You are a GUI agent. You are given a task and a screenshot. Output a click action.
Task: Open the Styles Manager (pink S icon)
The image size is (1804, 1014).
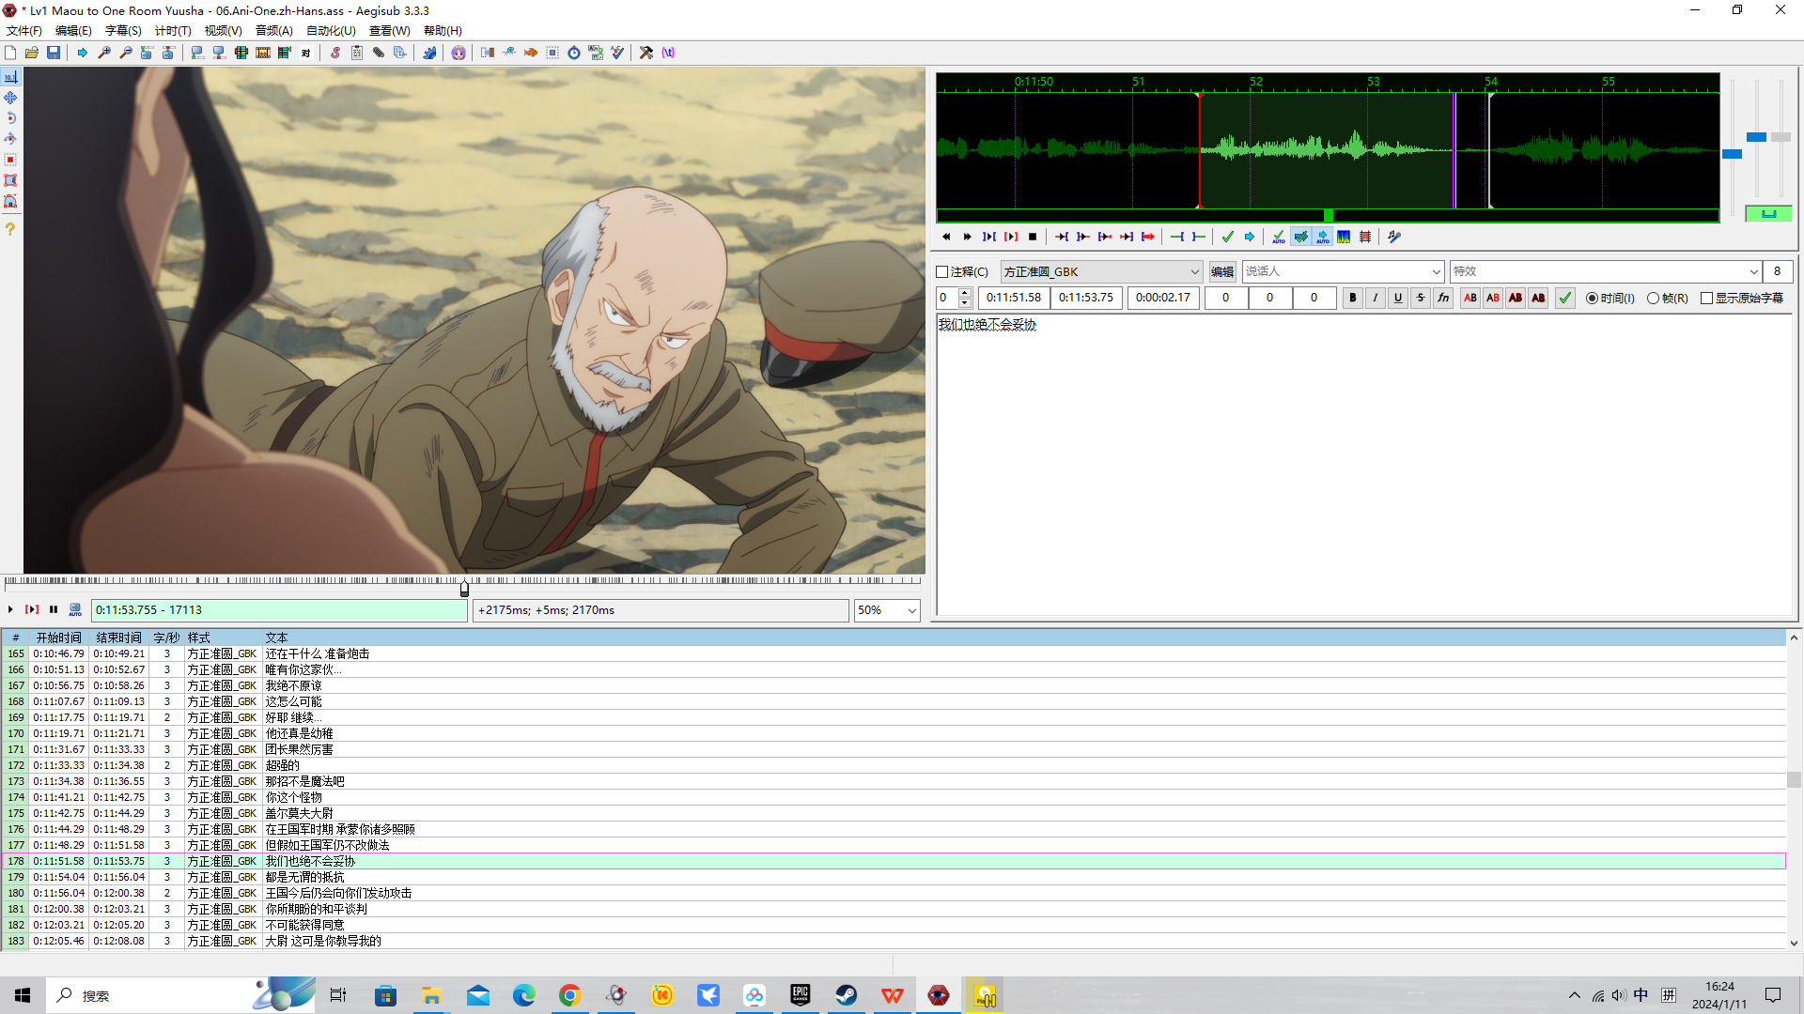(335, 53)
